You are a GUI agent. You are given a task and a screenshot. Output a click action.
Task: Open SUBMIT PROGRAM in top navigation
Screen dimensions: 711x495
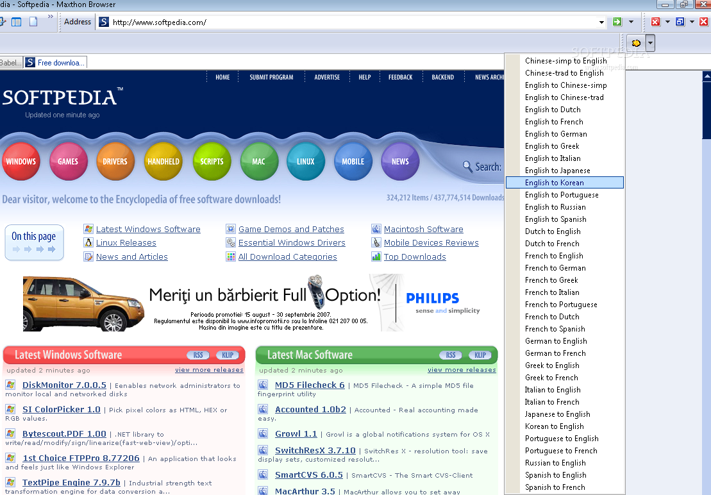point(271,77)
